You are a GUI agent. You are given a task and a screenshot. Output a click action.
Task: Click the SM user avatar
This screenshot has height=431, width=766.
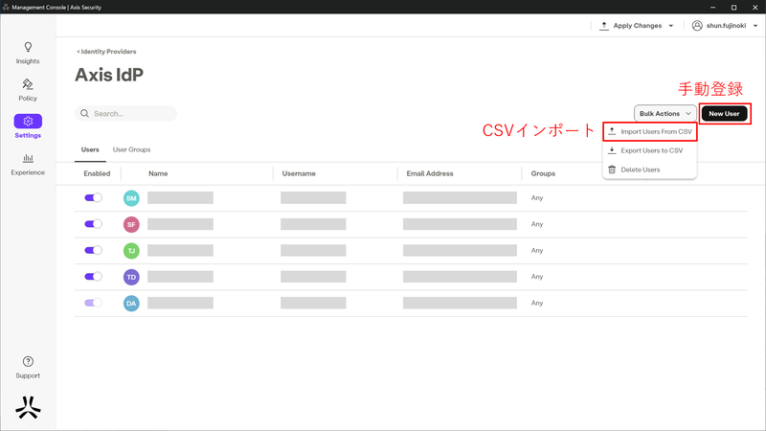[x=131, y=198]
